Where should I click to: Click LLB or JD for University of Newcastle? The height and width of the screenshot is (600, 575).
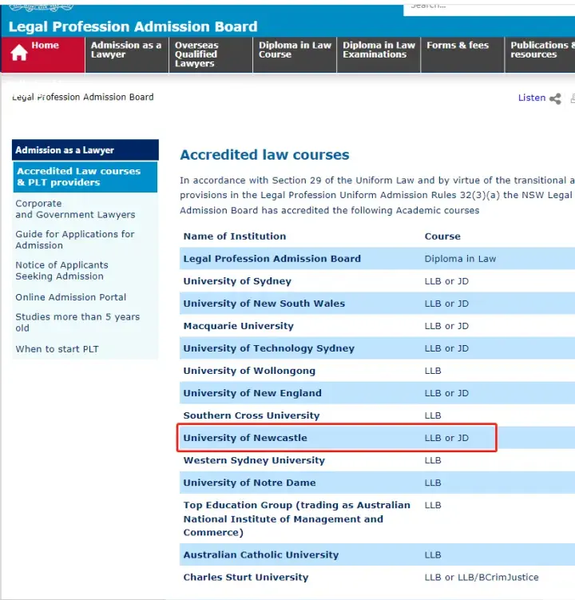[446, 438]
